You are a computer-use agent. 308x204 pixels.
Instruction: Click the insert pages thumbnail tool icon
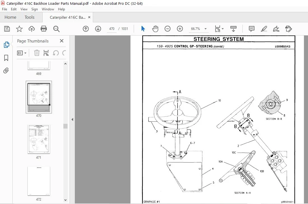pos(46,53)
